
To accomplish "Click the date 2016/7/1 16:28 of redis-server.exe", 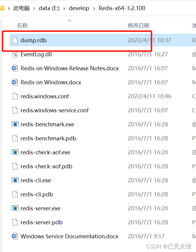I will pos(148,208).
